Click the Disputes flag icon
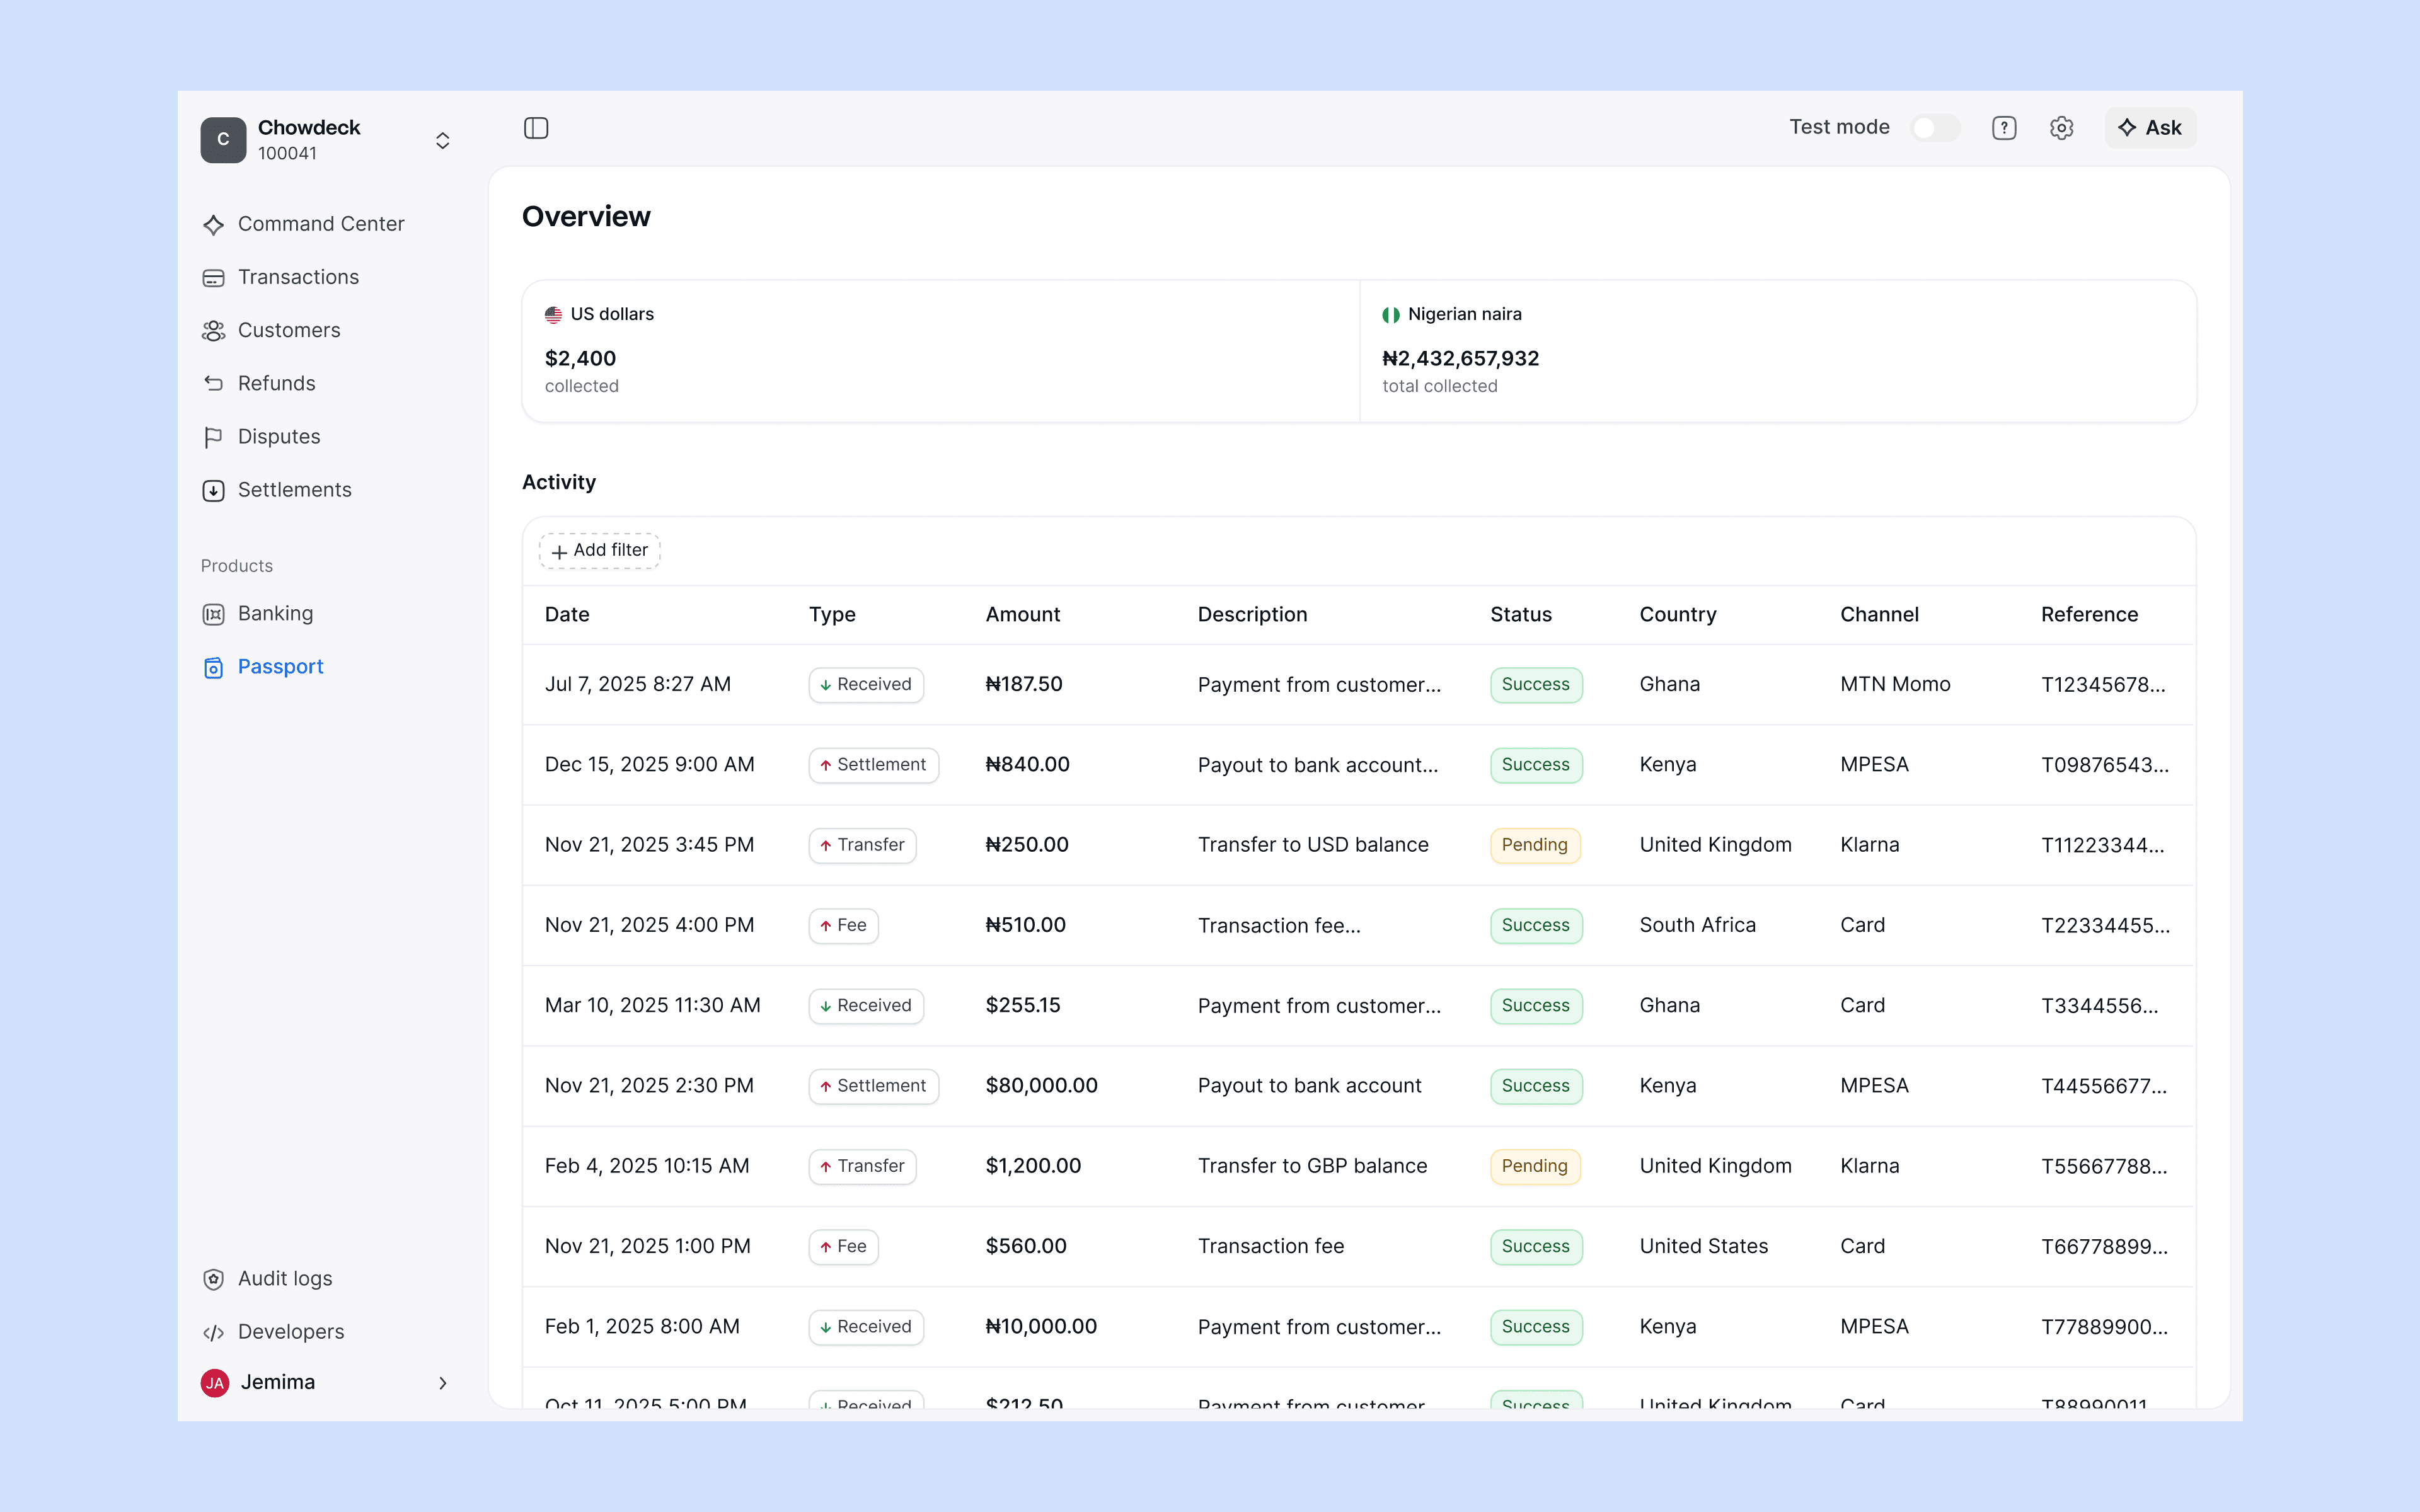 (213, 437)
